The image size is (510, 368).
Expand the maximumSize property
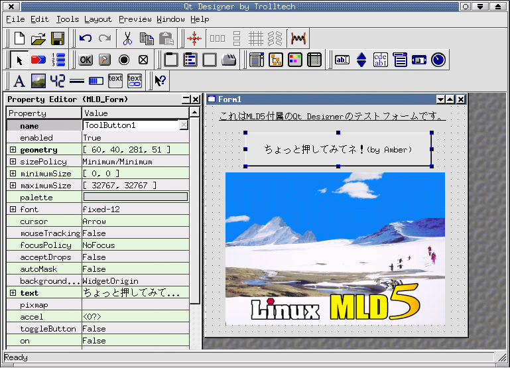pos(13,185)
